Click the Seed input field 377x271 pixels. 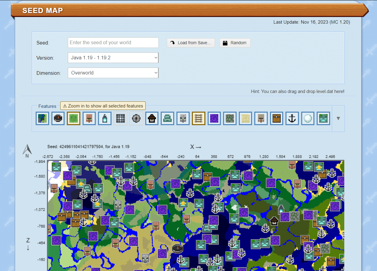pyautogui.click(x=113, y=43)
